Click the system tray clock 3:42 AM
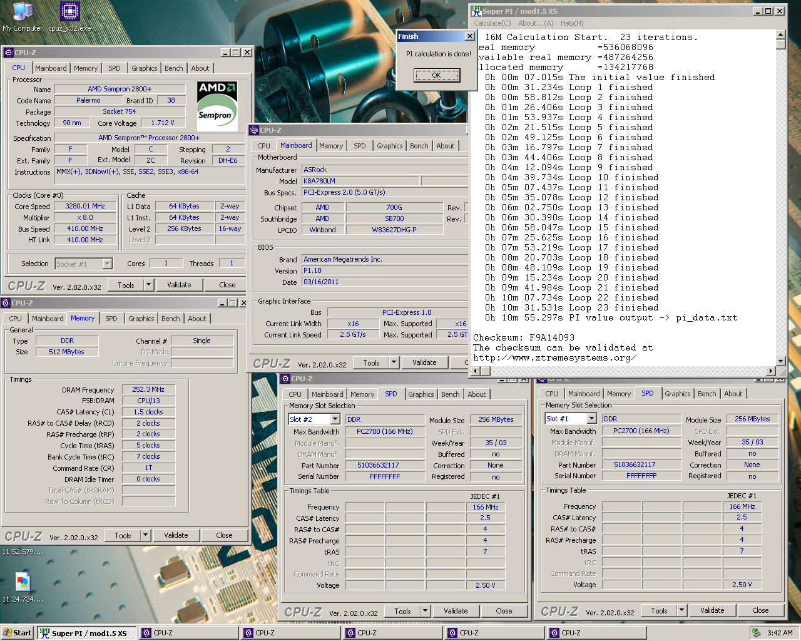This screenshot has height=641, width=801. click(x=780, y=633)
